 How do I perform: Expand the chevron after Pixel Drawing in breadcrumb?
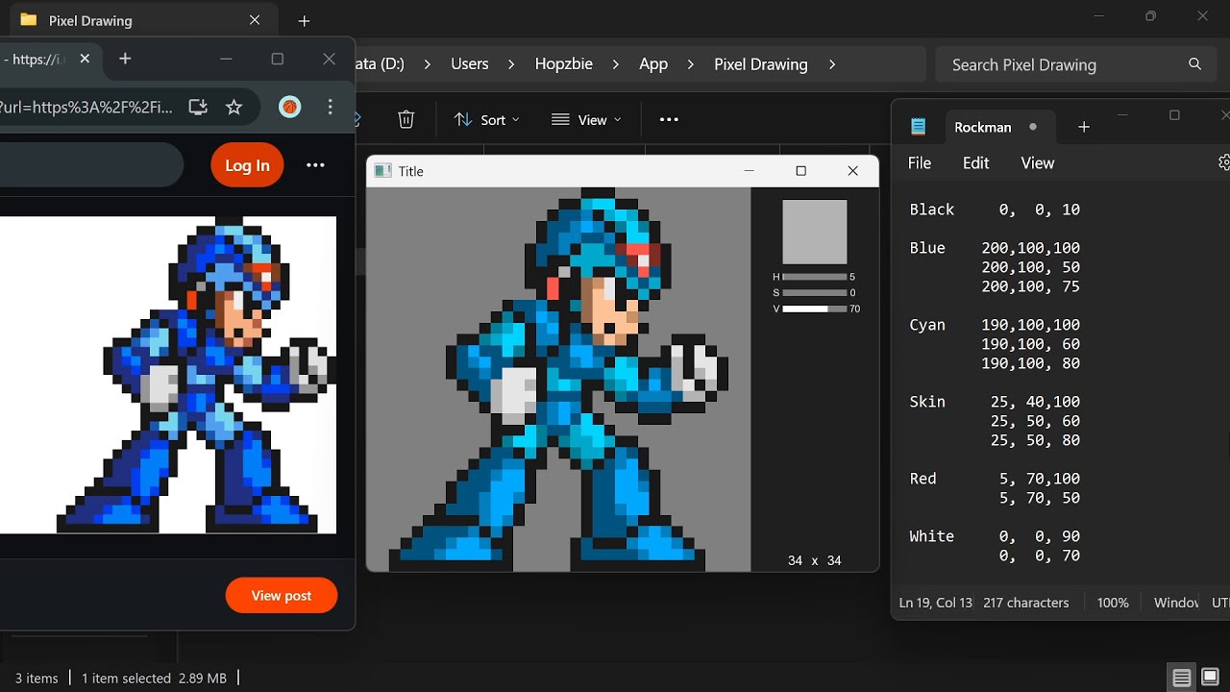(831, 64)
